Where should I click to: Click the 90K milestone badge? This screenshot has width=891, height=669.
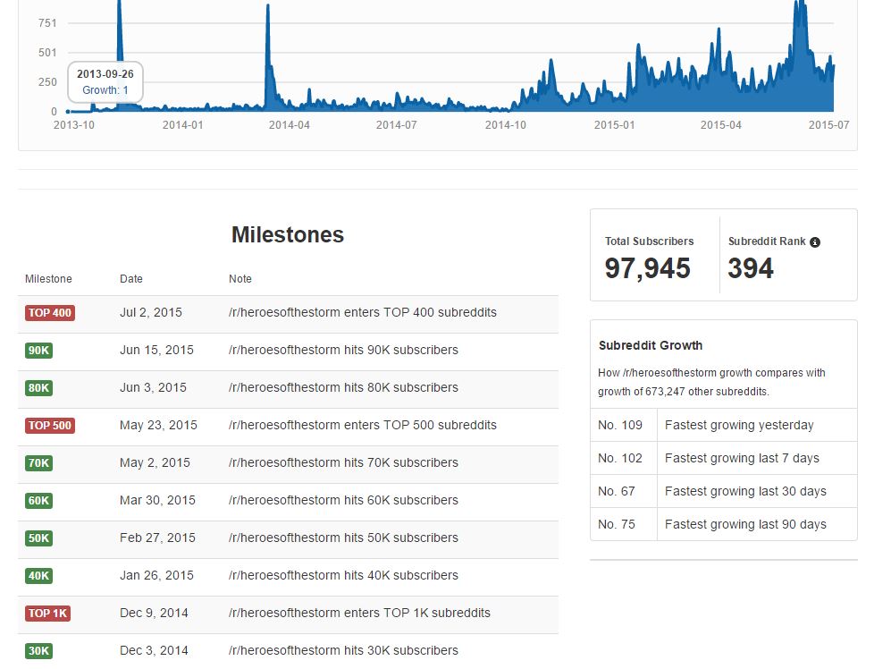coord(38,351)
